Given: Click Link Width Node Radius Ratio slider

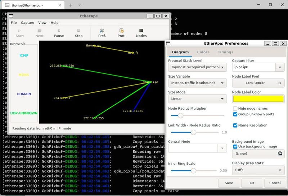Looking at the screenshot, I should [195, 132].
